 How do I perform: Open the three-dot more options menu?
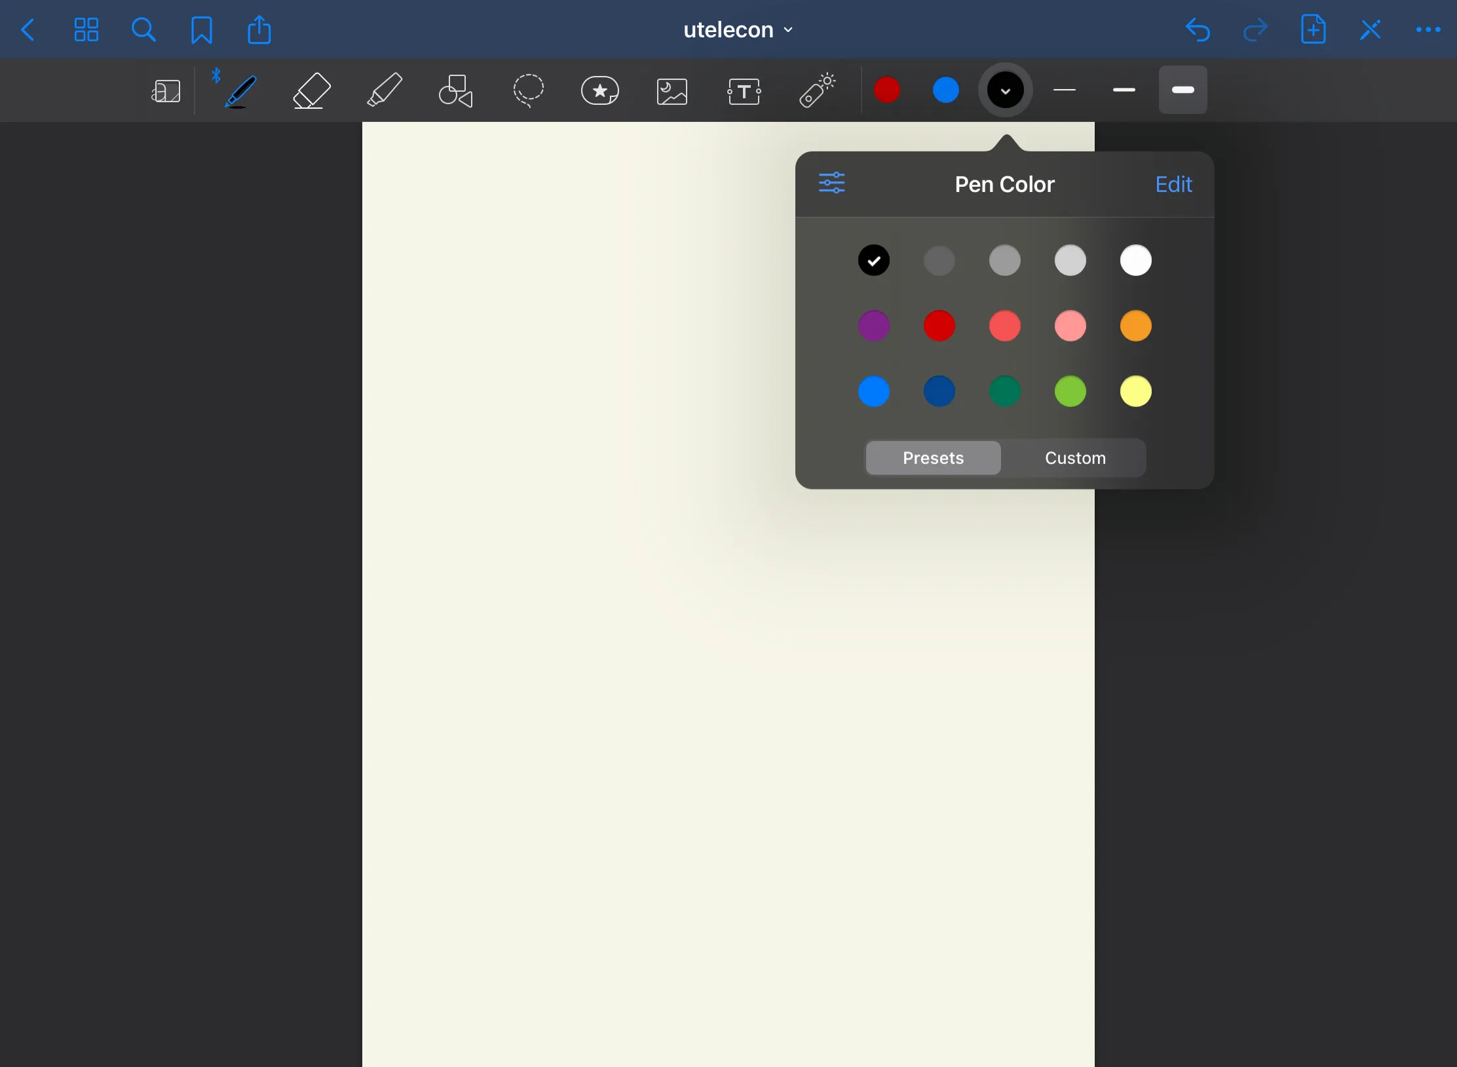tap(1428, 30)
